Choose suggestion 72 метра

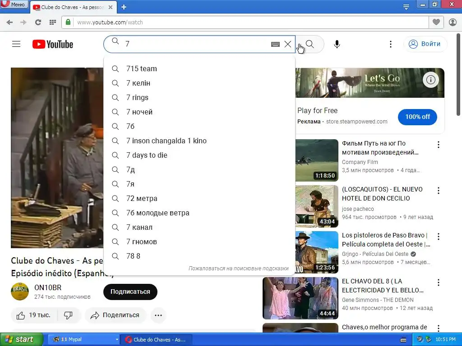199,198
